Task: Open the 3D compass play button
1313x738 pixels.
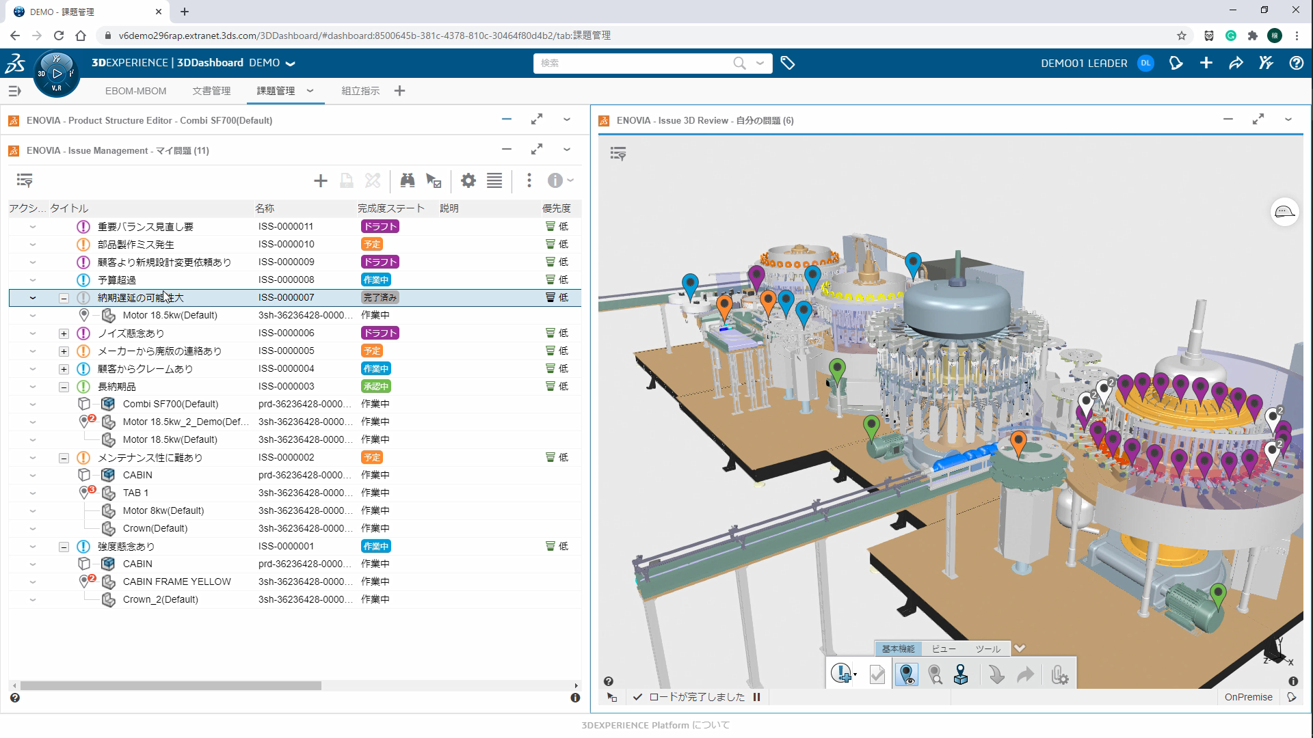Action: pyautogui.click(x=57, y=74)
